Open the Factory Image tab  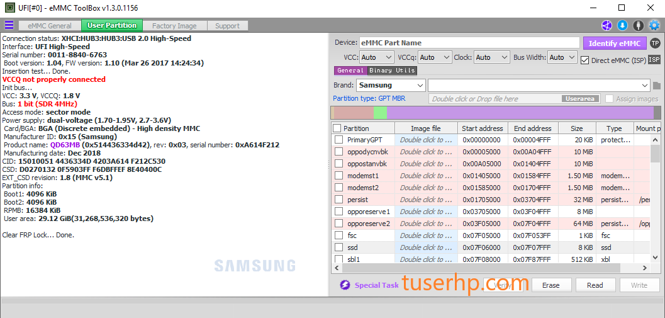[x=174, y=26]
